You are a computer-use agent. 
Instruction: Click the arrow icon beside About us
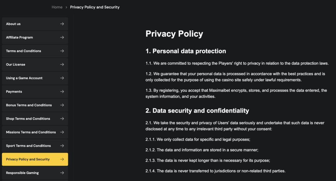click(x=62, y=24)
